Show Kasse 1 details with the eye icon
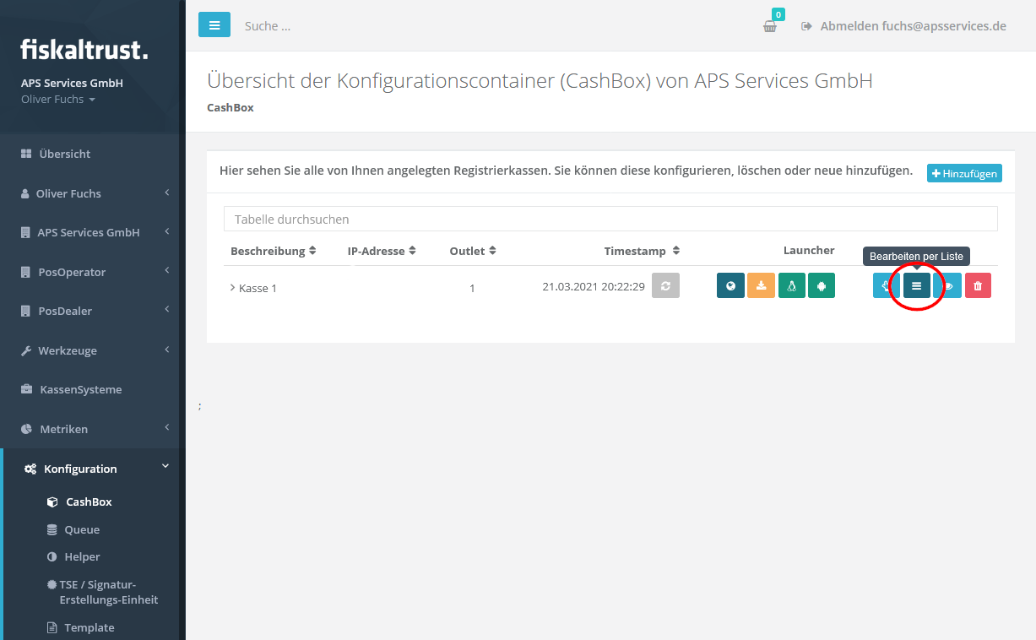This screenshot has width=1036, height=640. [x=948, y=286]
